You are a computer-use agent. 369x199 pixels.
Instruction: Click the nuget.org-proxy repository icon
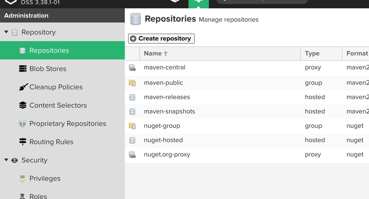click(x=132, y=155)
